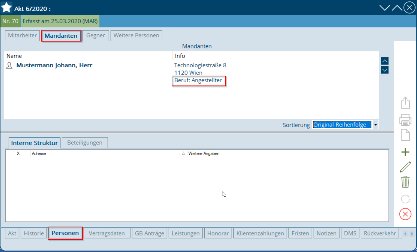Click the Beruf: Angestellter text
The height and width of the screenshot is (252, 417).
click(198, 80)
